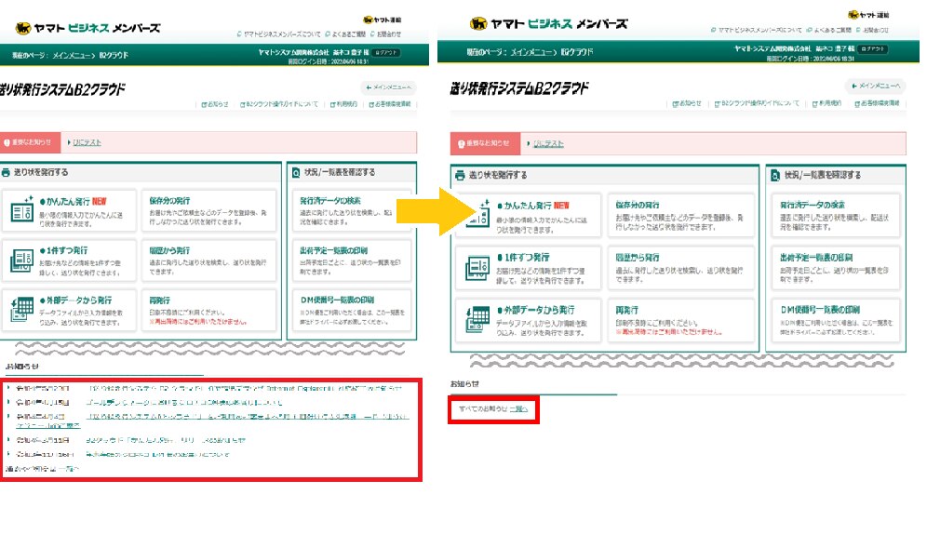Image resolution: width=927 pixels, height=534 pixels.
Task: Open 再発行 card in right screenshot
Action: coord(681,320)
